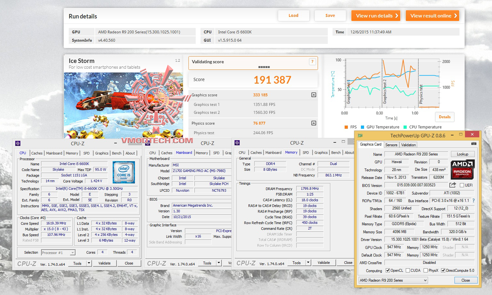Click the CPU-Z app icon in the Memory window
The image size is (492, 295).
[x=237, y=143]
